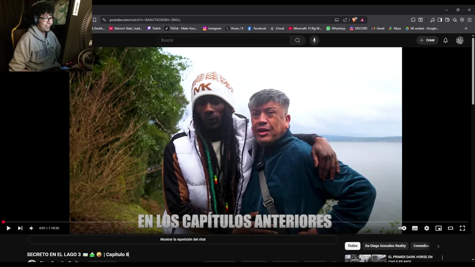Viewport: 475px width, 267px height.
Task: Bookmark this page with bookmark icon
Action: pos(94,20)
